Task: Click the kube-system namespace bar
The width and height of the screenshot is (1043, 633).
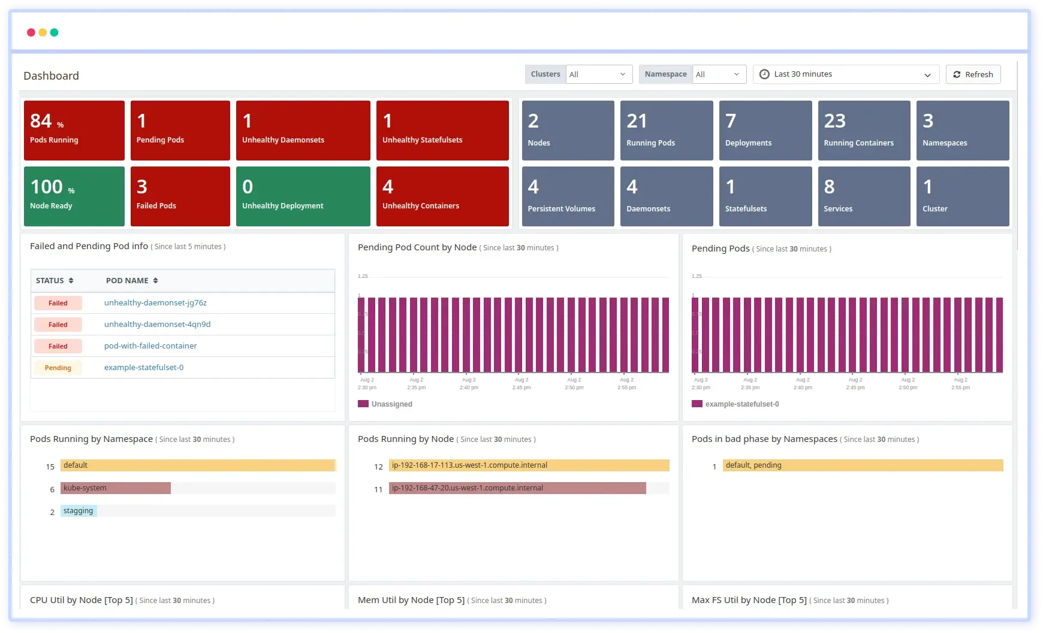Action: [x=116, y=488]
